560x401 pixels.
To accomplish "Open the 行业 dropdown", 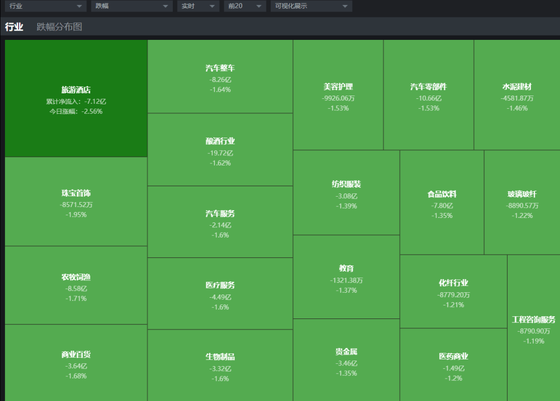I will pyautogui.click(x=46, y=6).
